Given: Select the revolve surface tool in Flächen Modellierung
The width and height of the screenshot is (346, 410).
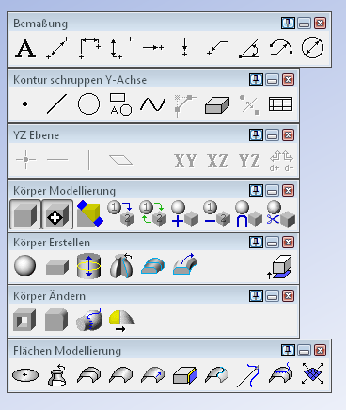Looking at the screenshot, I should pyautogui.click(x=57, y=375).
